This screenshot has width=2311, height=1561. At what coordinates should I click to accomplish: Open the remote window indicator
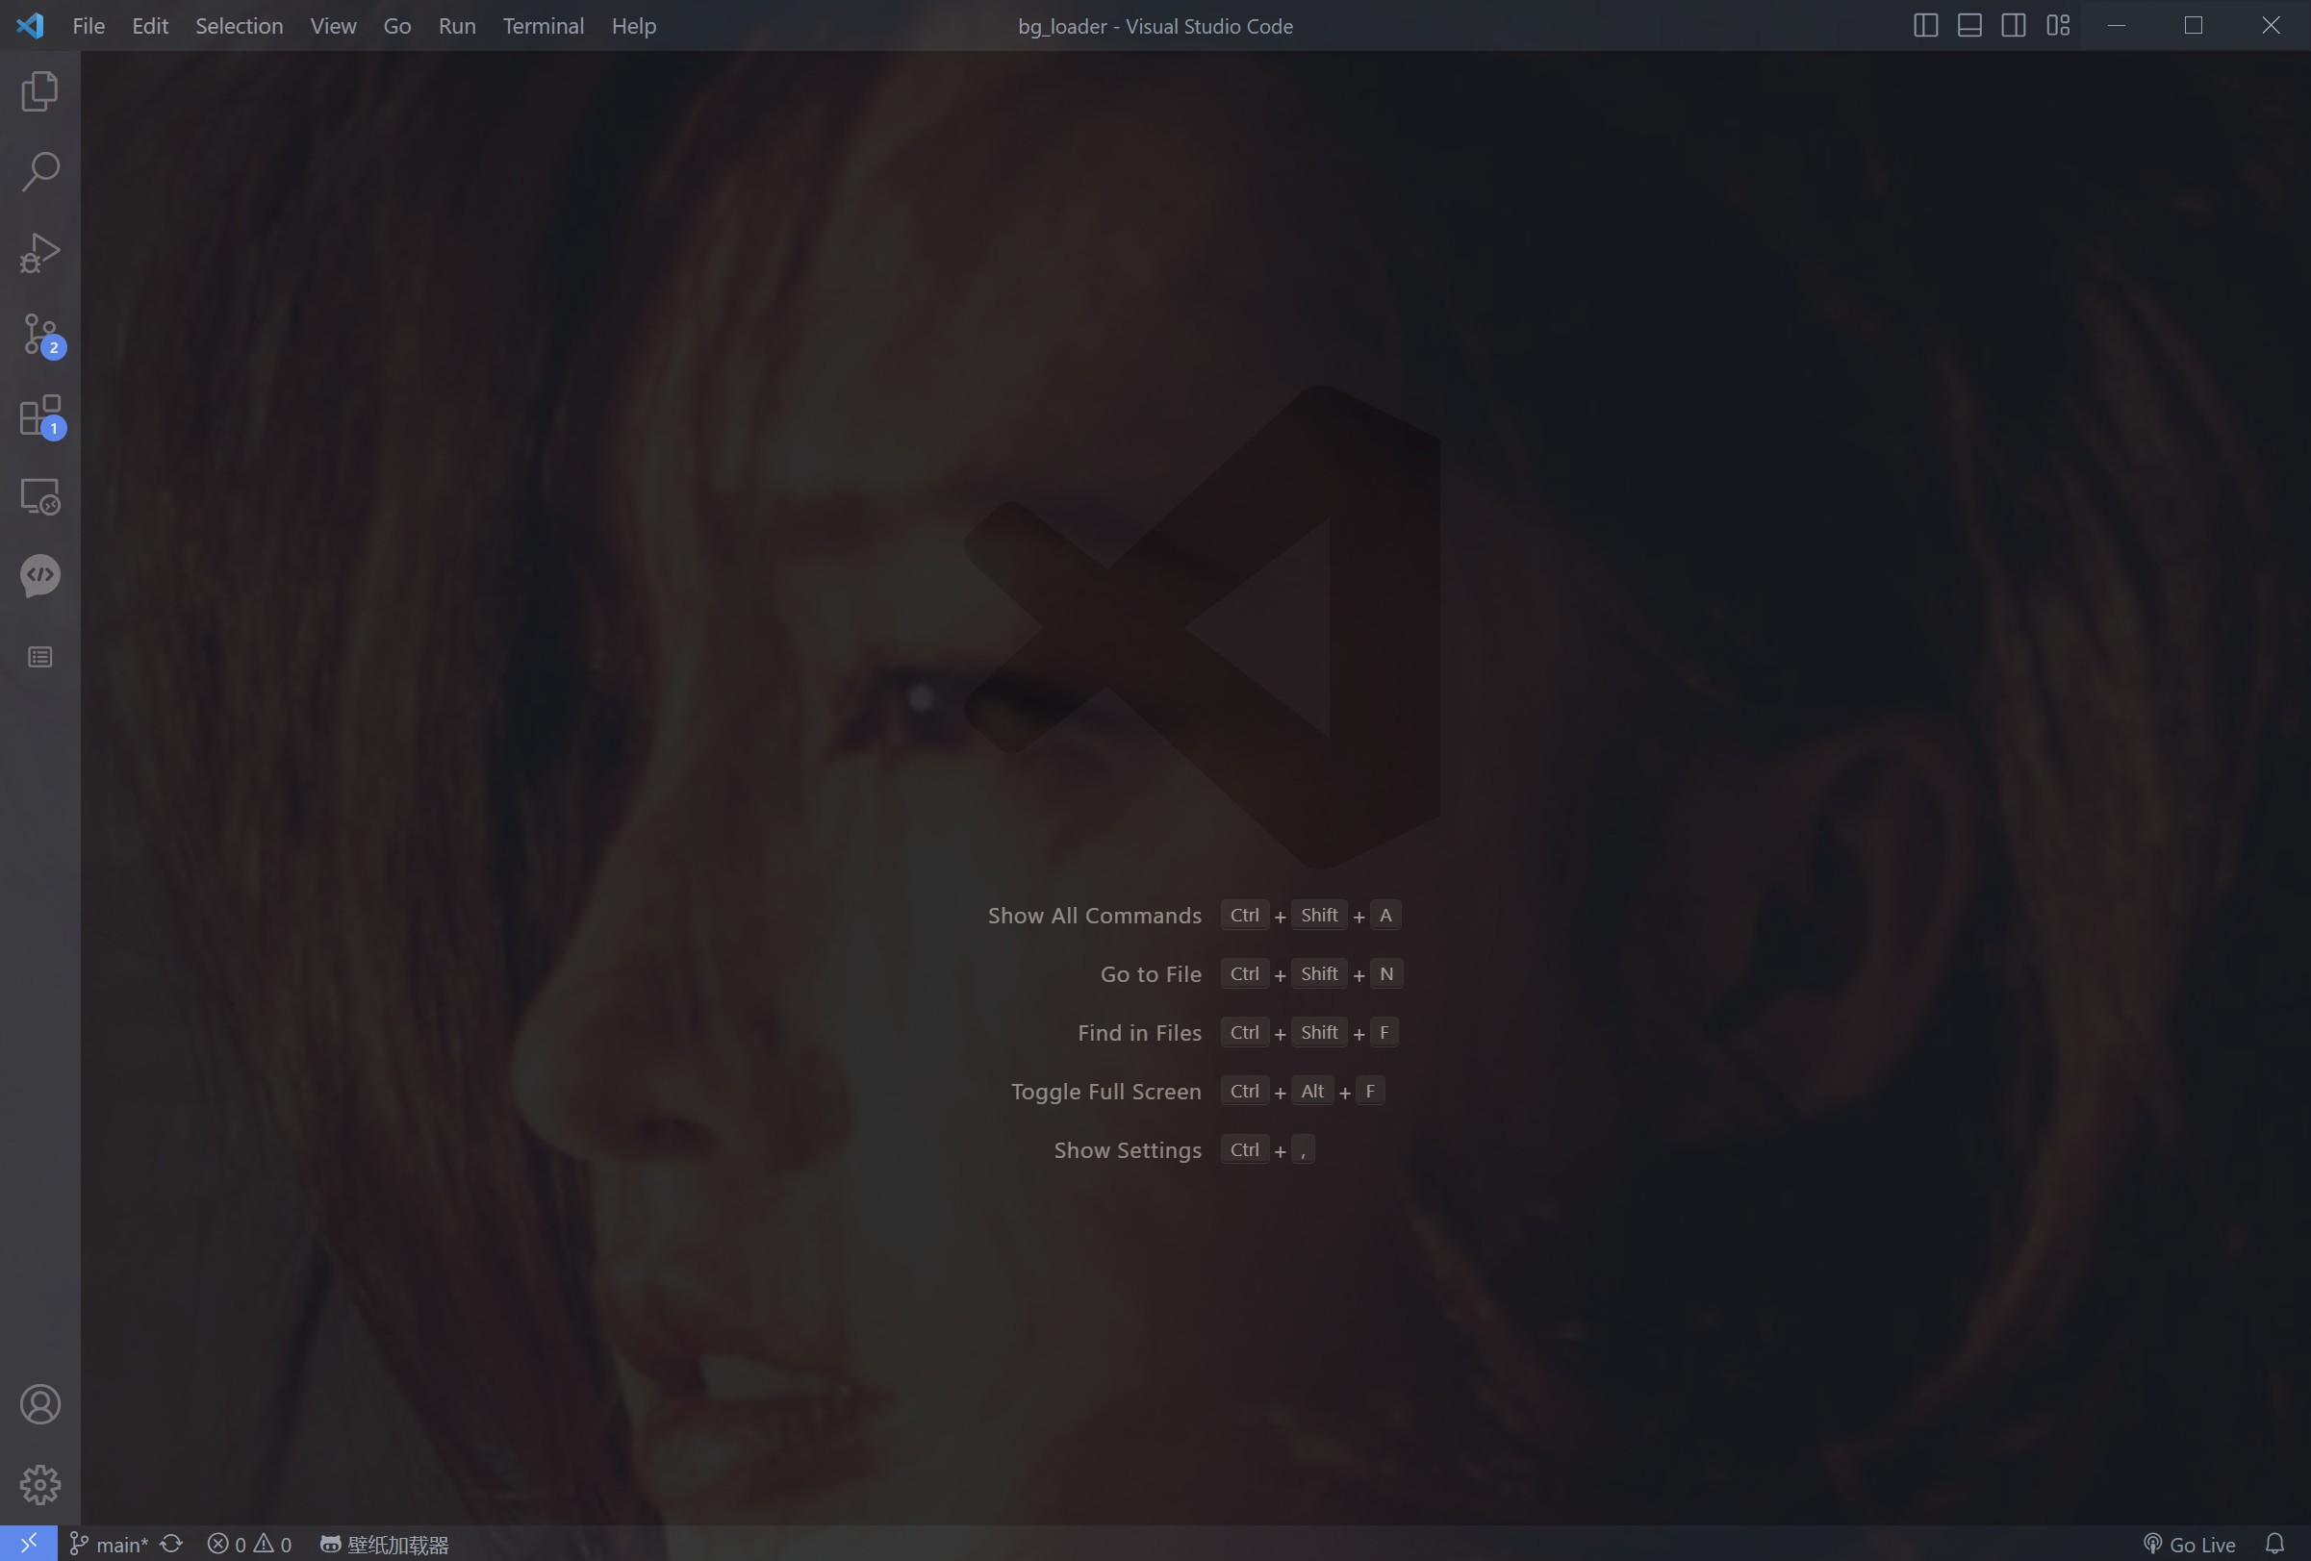click(28, 1544)
